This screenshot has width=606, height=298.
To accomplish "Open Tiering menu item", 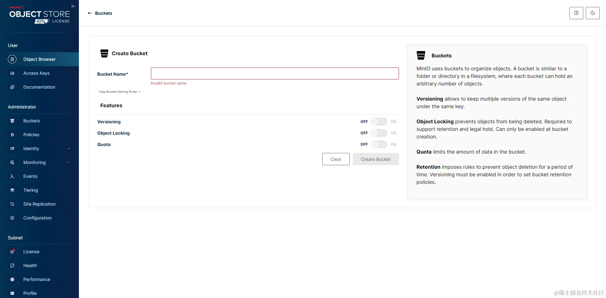I will point(39,190).
